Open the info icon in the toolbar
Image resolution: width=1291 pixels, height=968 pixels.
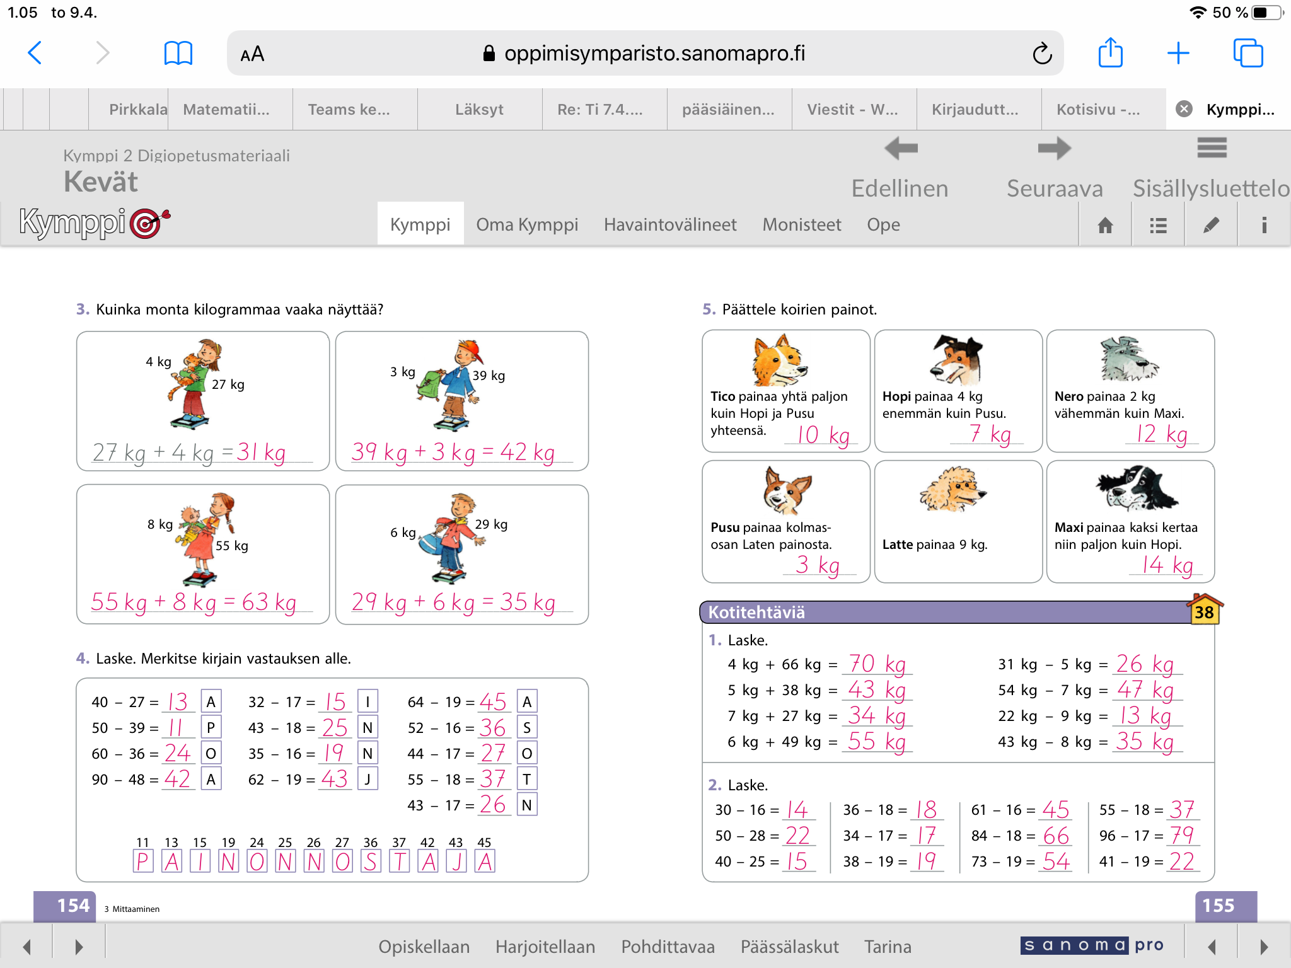pos(1264,225)
